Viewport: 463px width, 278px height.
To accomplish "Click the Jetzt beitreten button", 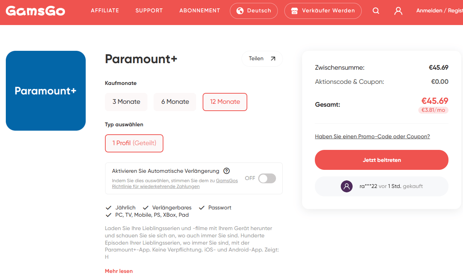I will point(381,160).
